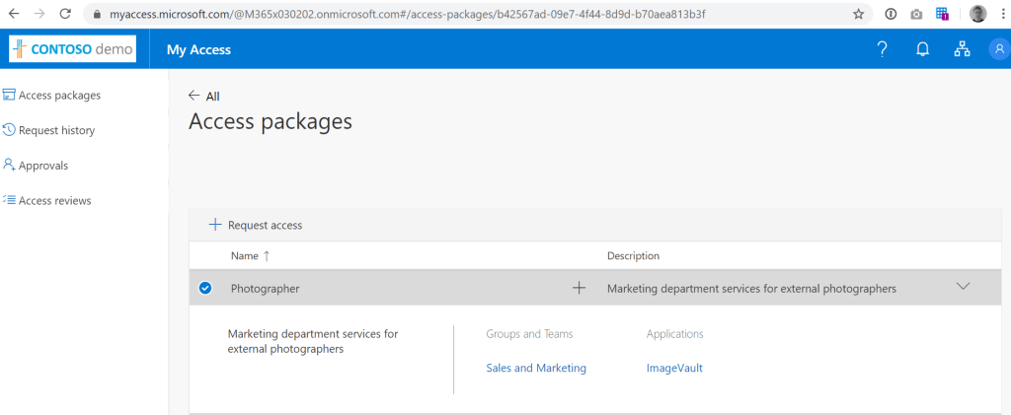The height and width of the screenshot is (415, 1011).
Task: Click the CONTOSO demo logo
Action: click(72, 49)
